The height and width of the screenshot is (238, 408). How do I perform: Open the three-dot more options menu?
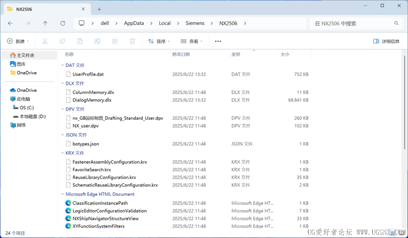(x=218, y=41)
